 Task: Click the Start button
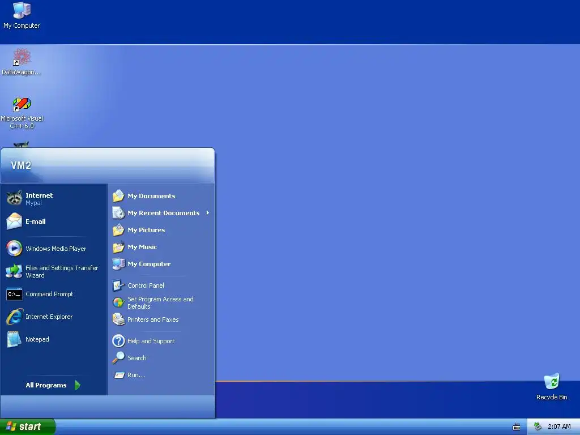coord(27,427)
